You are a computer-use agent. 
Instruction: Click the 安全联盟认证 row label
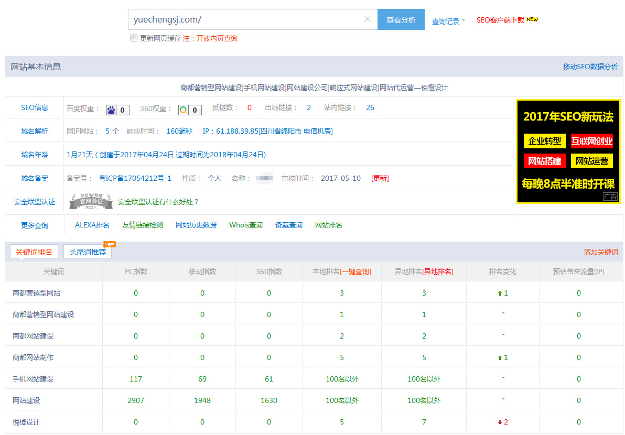35,202
